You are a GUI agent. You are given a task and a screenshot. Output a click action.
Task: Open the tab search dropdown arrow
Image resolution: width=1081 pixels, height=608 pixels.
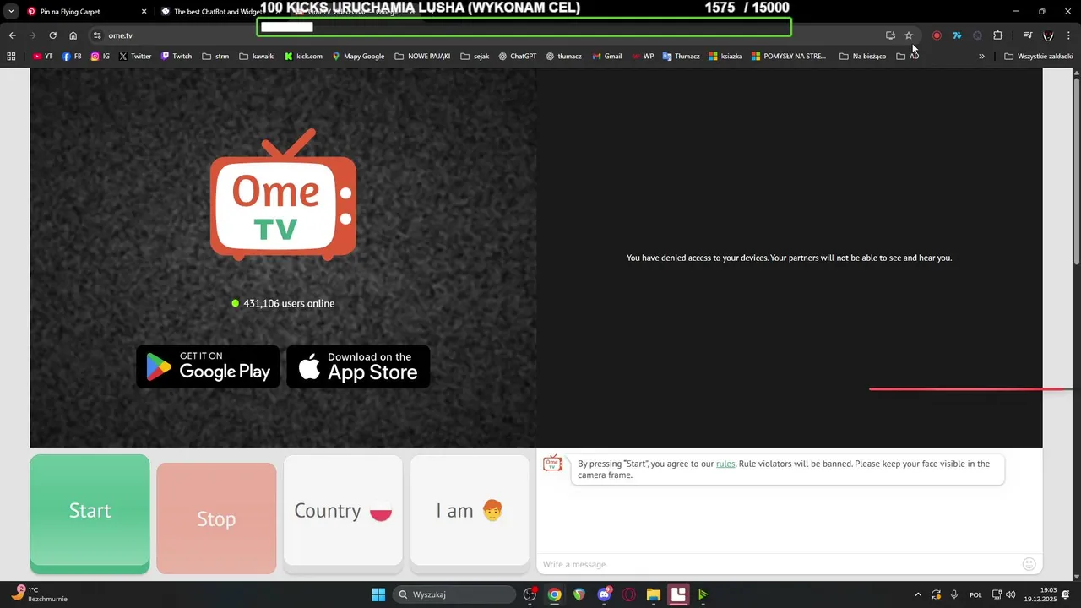[11, 12]
